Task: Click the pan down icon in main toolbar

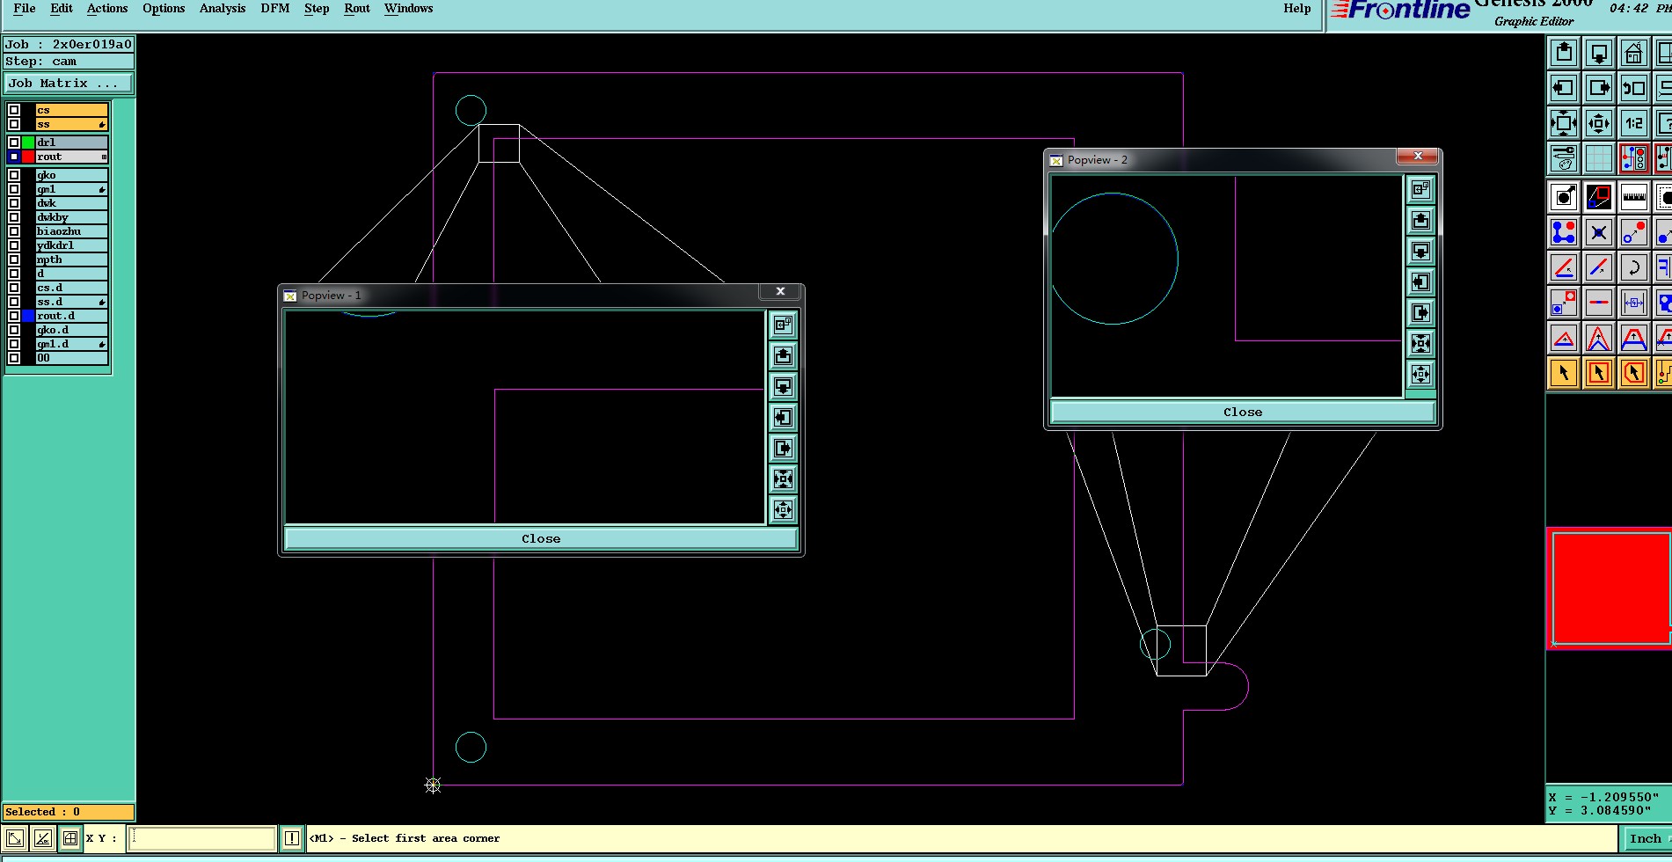Action: [x=1599, y=53]
